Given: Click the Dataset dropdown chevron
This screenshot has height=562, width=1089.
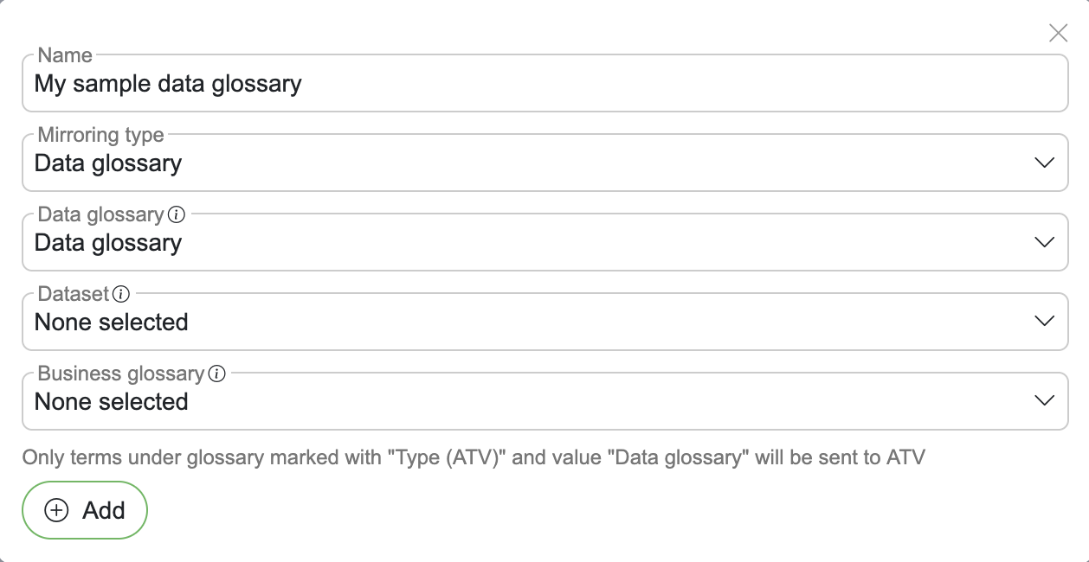Looking at the screenshot, I should pos(1045,321).
